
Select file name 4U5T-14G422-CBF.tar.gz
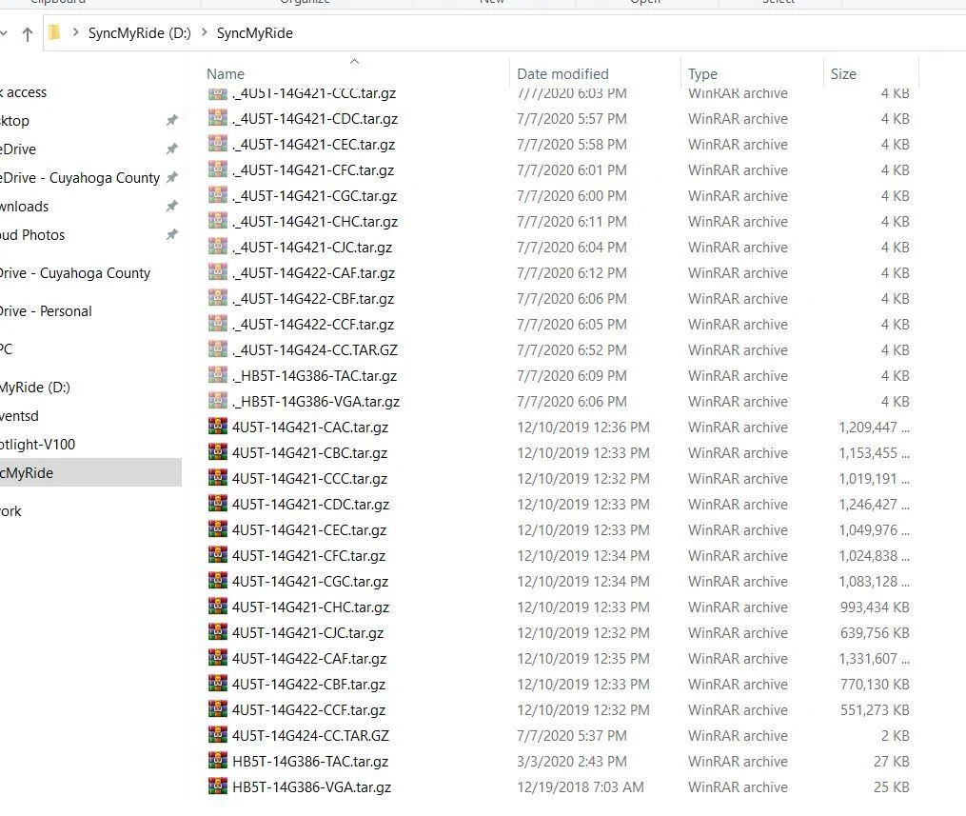(308, 685)
